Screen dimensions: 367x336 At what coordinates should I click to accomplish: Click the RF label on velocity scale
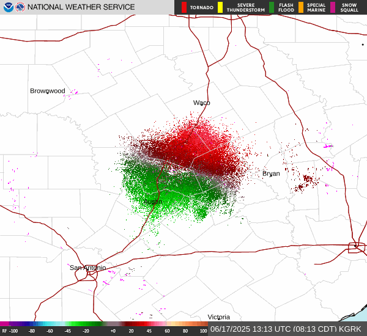coord(4,331)
